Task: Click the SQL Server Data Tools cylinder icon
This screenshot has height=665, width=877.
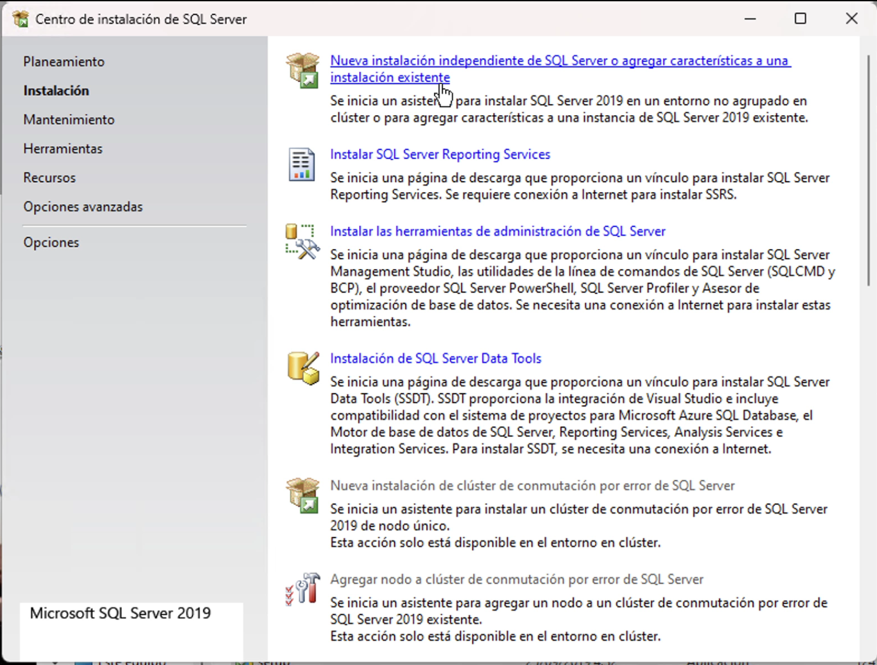Action: (303, 368)
